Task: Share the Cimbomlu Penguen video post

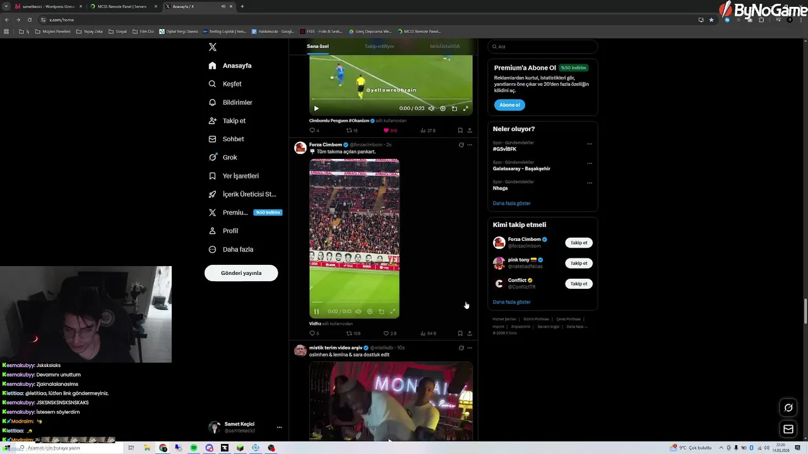Action: (470, 131)
